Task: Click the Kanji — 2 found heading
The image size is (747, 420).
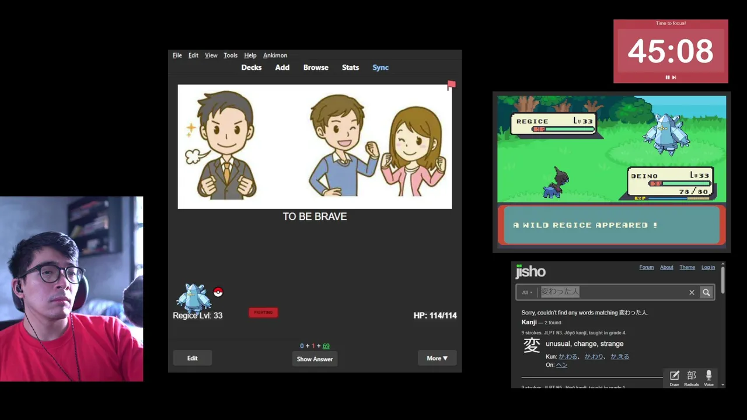Action: pos(541,322)
